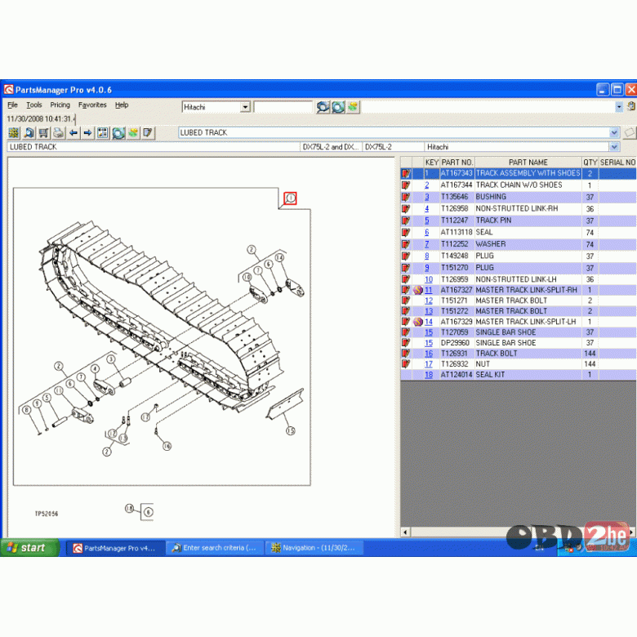This screenshot has width=637, height=637.
Task: Click the 'DX75L-2 and DX...' breadcrumb field
Action: pyautogui.click(x=330, y=147)
